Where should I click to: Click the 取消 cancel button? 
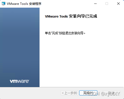(x=111, y=93)
